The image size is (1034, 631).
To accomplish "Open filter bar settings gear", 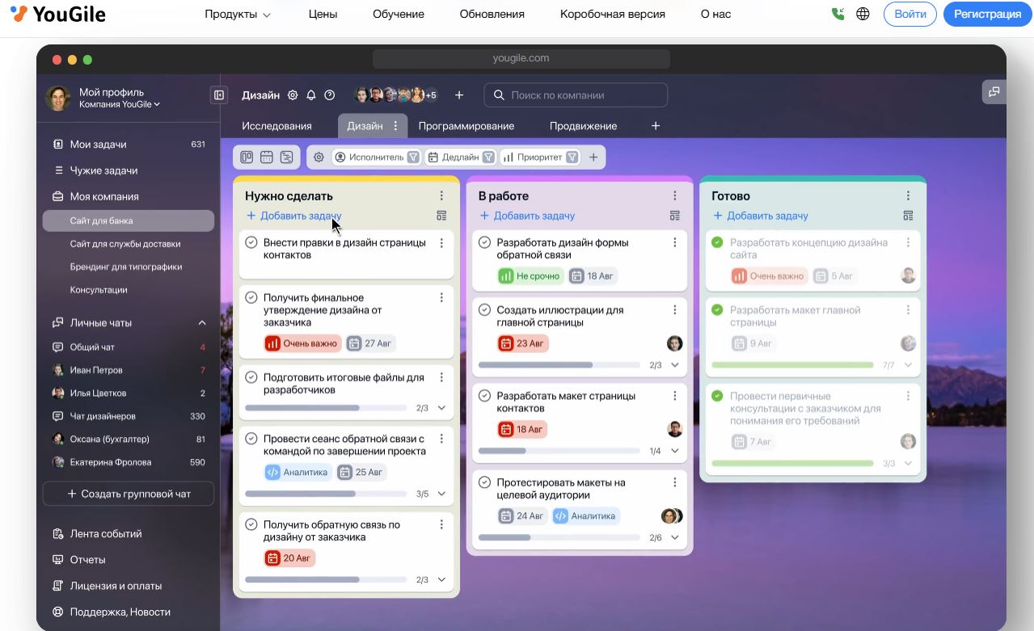I will tap(319, 158).
